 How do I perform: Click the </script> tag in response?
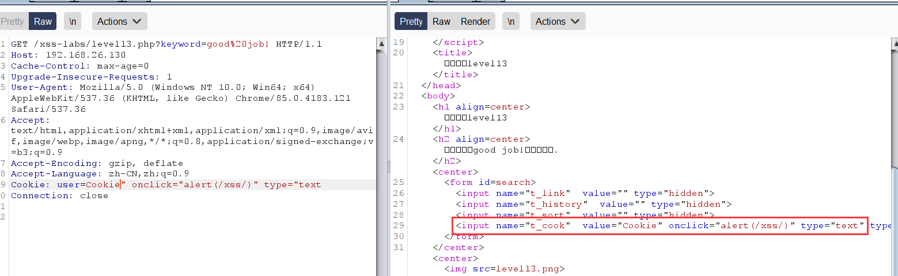click(x=459, y=42)
